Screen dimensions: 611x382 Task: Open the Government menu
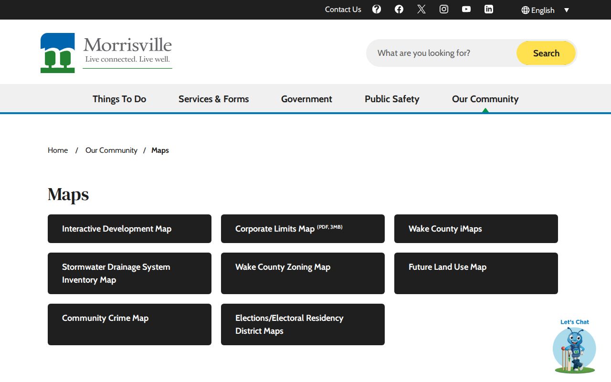pyautogui.click(x=306, y=99)
